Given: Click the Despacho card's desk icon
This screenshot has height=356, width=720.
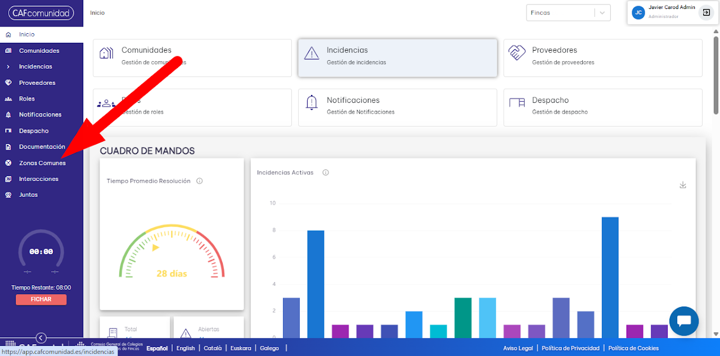Looking at the screenshot, I should (517, 102).
